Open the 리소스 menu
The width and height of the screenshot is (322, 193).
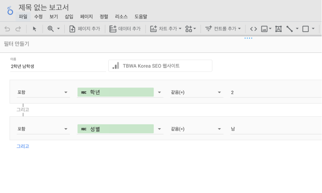(x=121, y=16)
